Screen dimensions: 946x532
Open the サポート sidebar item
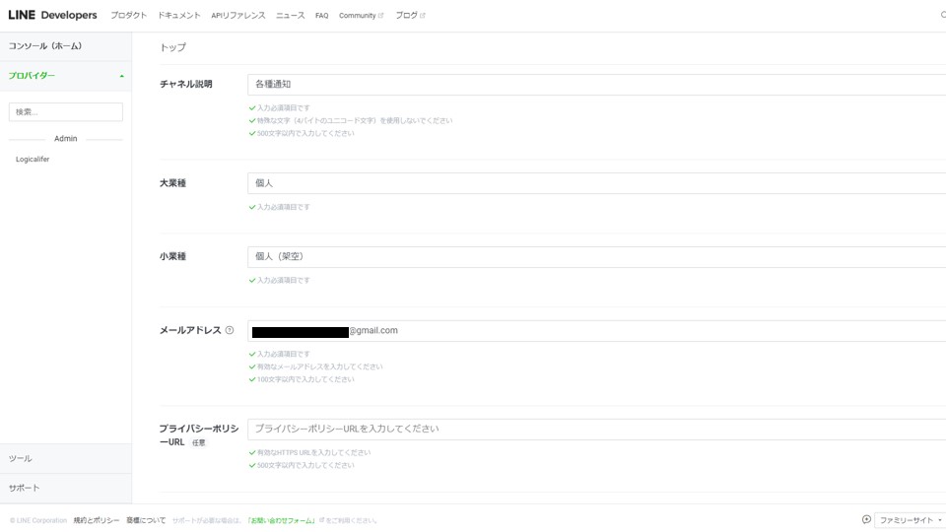25,488
